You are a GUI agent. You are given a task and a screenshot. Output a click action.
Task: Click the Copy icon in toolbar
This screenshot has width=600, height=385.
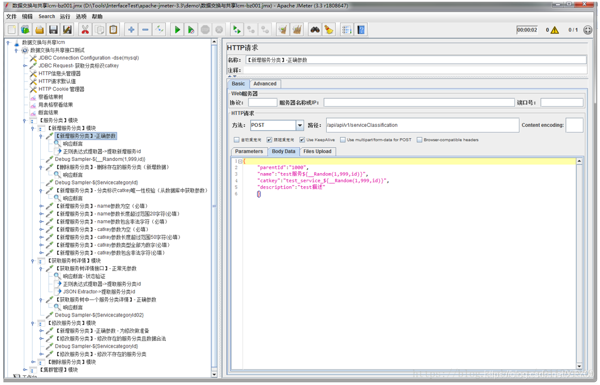point(99,29)
